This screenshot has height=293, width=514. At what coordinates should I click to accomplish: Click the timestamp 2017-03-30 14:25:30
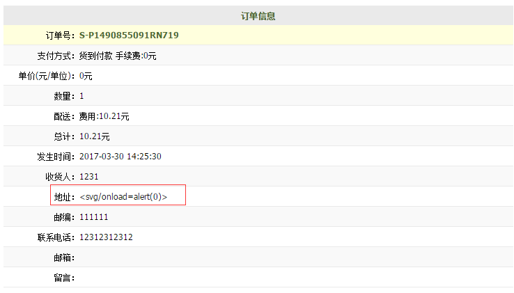(x=120, y=157)
